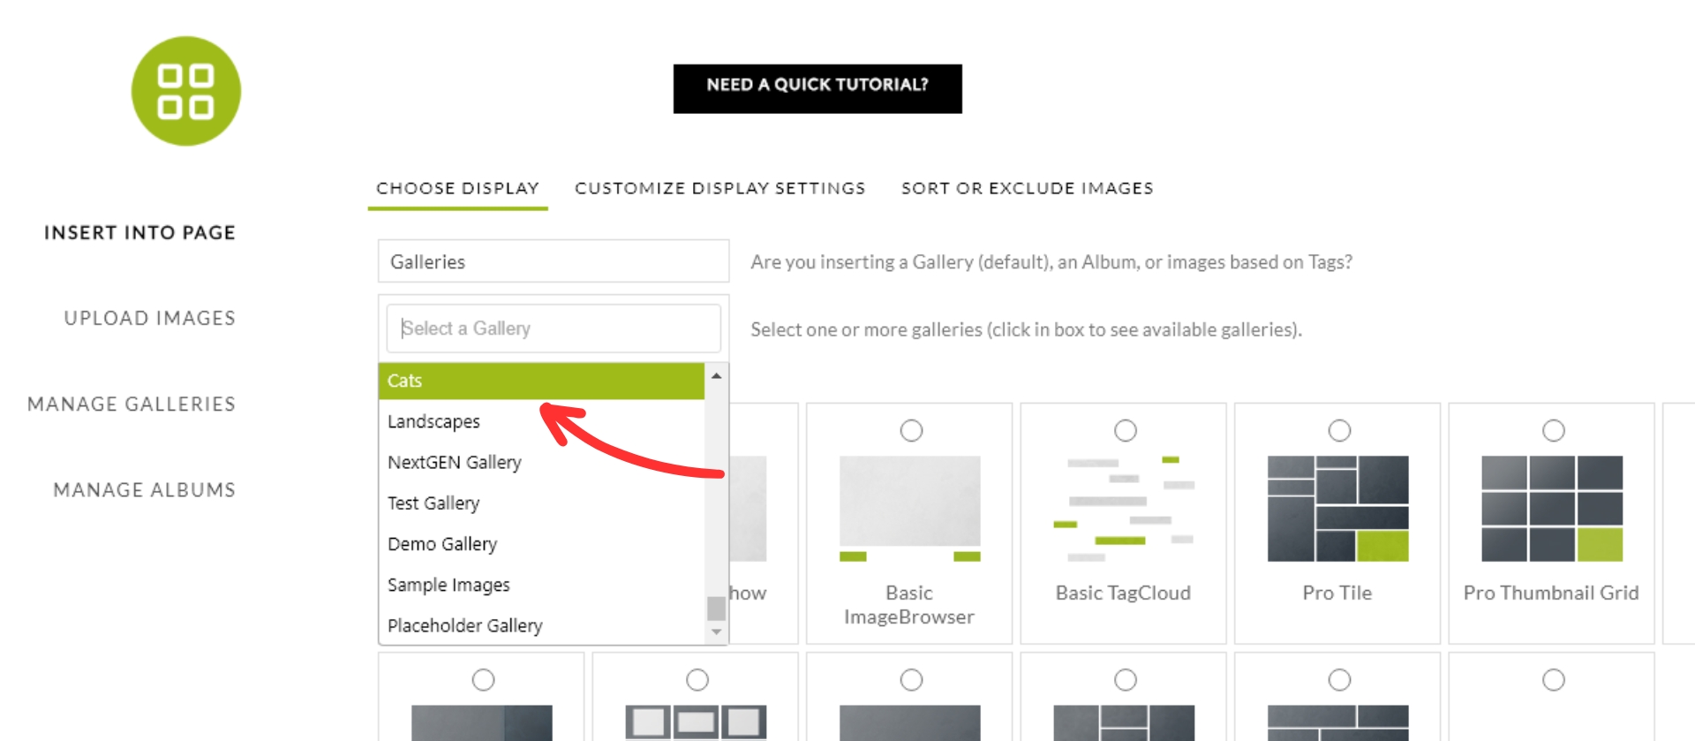Click the Basic TagCloud preview icon
The width and height of the screenshot is (1695, 741).
[1122, 506]
